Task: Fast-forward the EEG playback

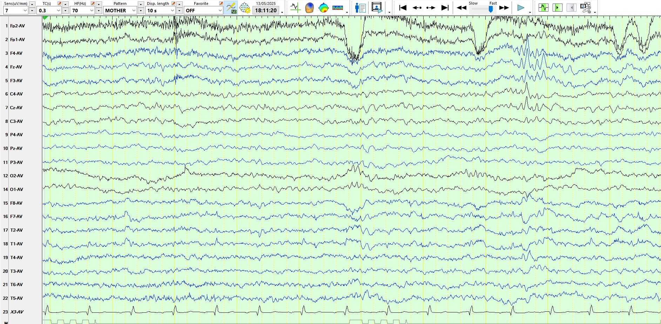Action: tap(504, 7)
